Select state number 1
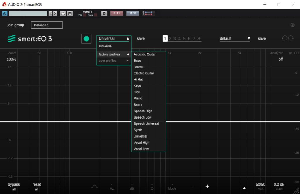300x194 pixels. 165,38
